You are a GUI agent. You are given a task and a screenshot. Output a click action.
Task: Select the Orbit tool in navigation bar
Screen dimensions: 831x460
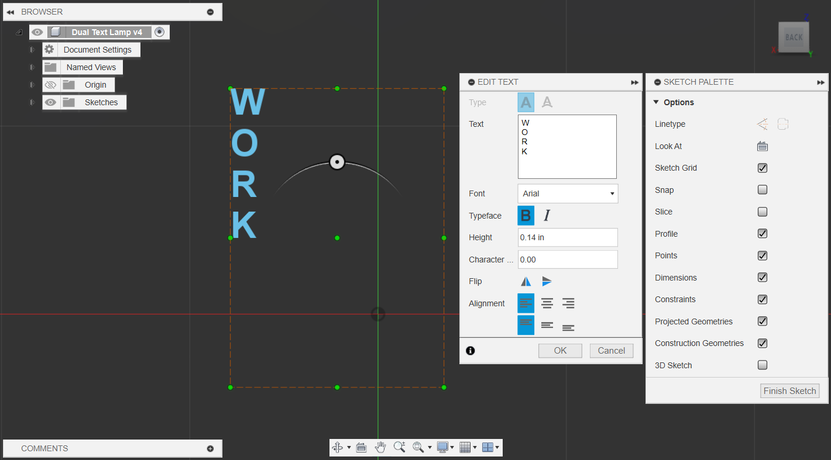point(338,447)
